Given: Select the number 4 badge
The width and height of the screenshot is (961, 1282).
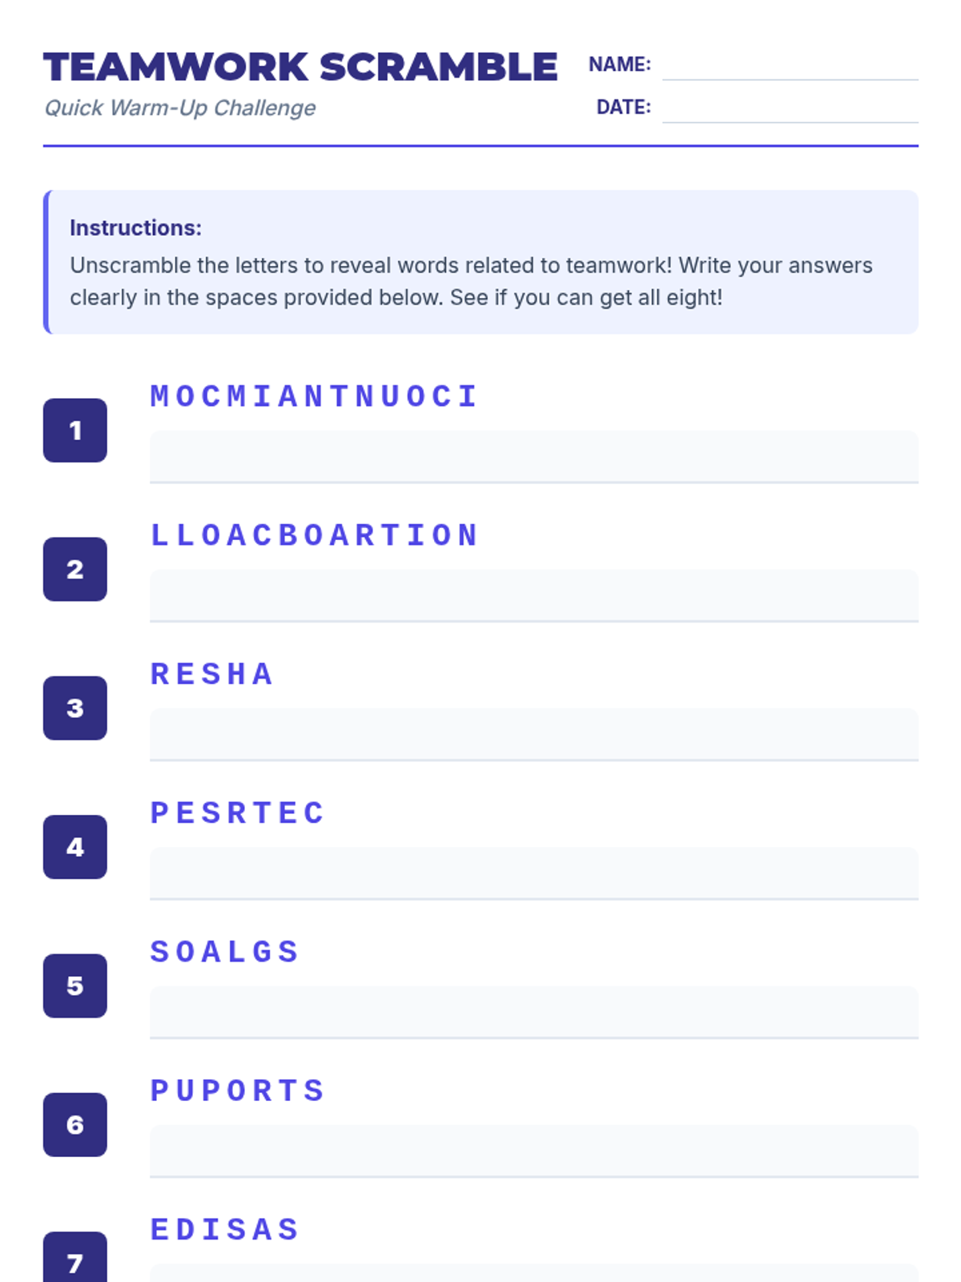Looking at the screenshot, I should [75, 847].
